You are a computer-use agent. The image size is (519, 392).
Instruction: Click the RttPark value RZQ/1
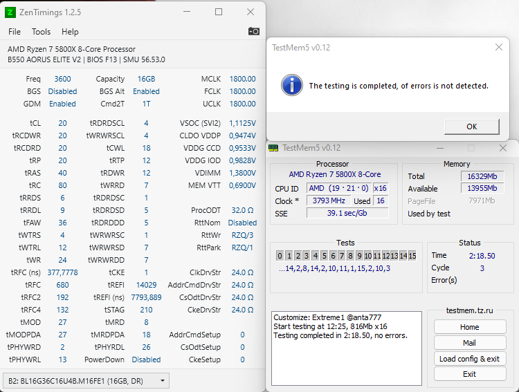click(x=243, y=248)
